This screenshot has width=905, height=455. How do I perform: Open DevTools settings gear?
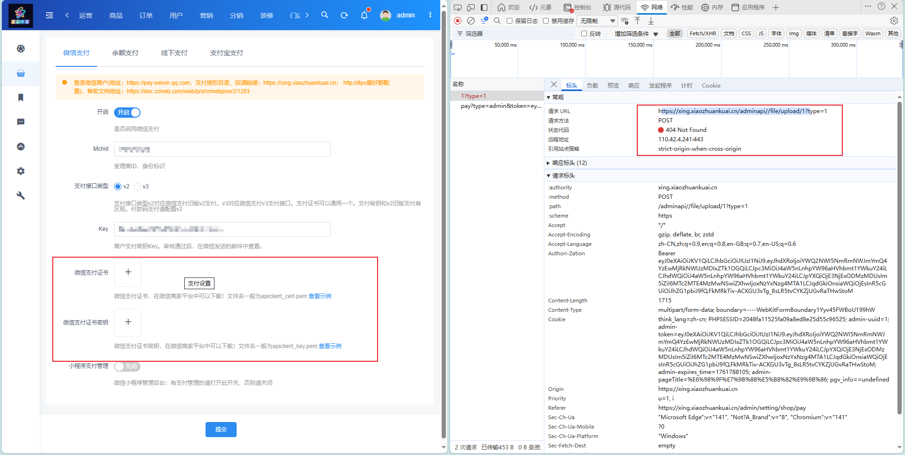tap(894, 21)
